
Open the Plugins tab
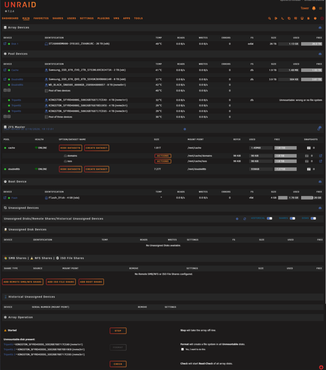pyautogui.click(x=104, y=18)
